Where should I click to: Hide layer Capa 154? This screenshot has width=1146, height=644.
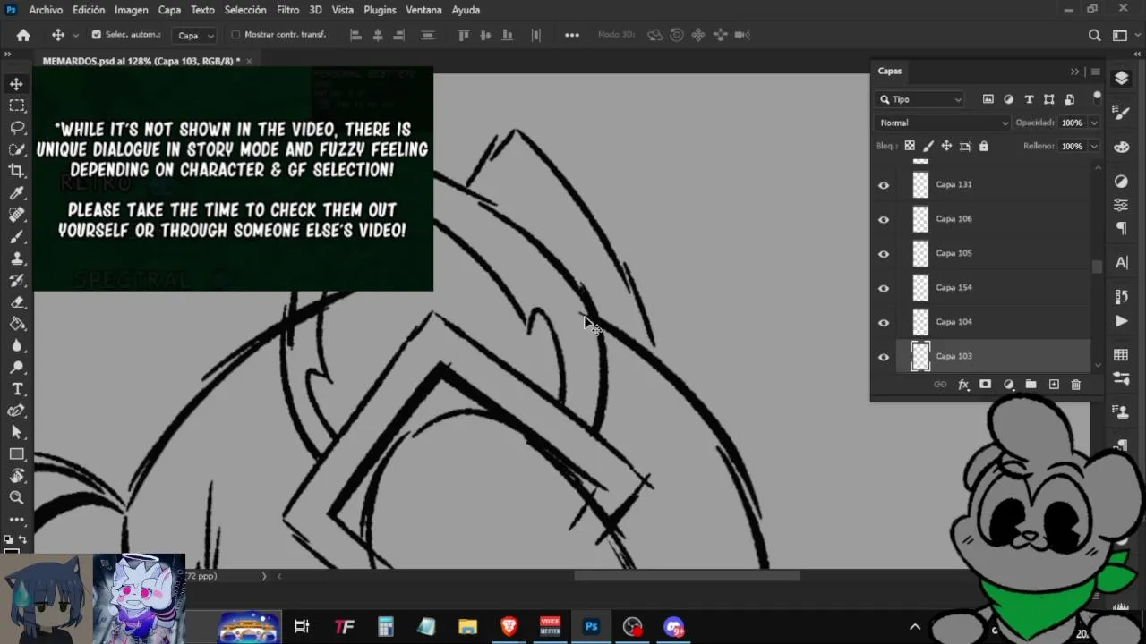point(884,288)
